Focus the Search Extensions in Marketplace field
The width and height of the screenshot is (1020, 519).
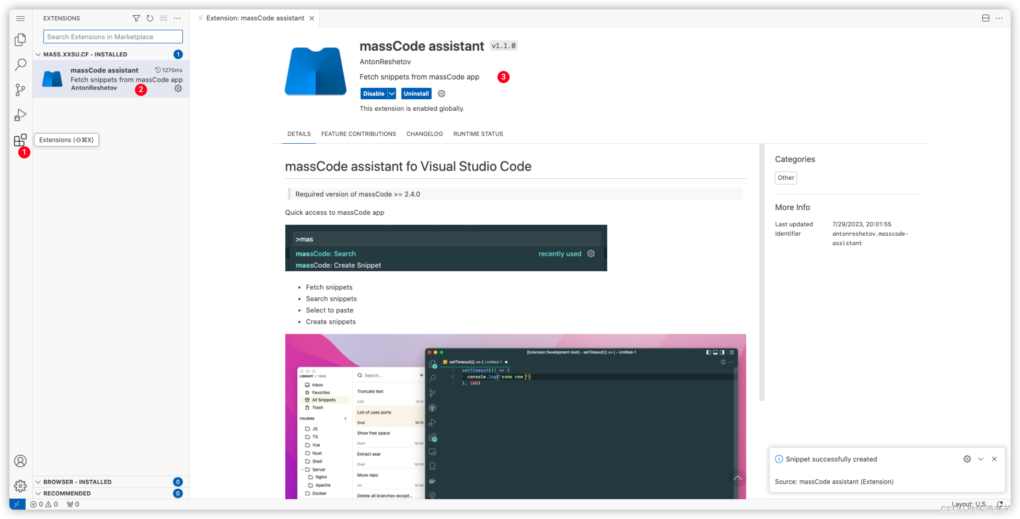[x=113, y=37]
